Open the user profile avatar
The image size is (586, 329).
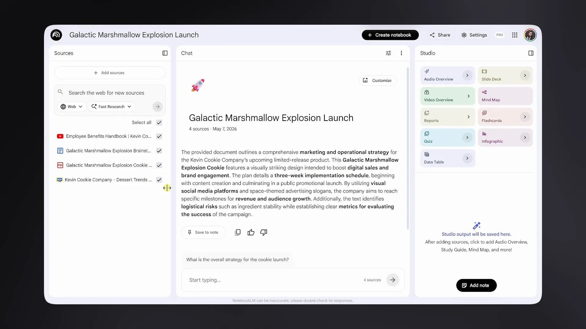(x=530, y=35)
